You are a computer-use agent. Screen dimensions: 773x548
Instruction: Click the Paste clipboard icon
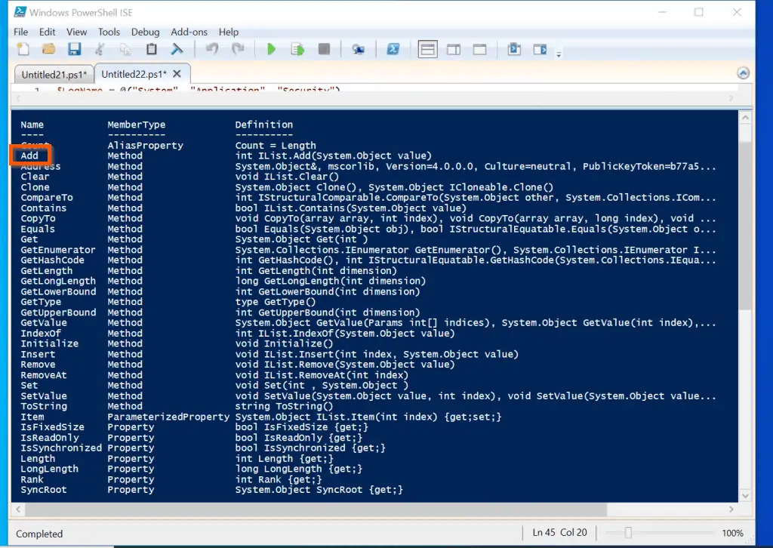coord(151,49)
